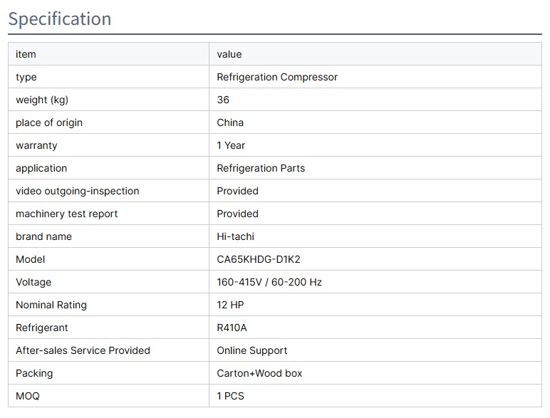Select the 'item' header cell

(26, 54)
